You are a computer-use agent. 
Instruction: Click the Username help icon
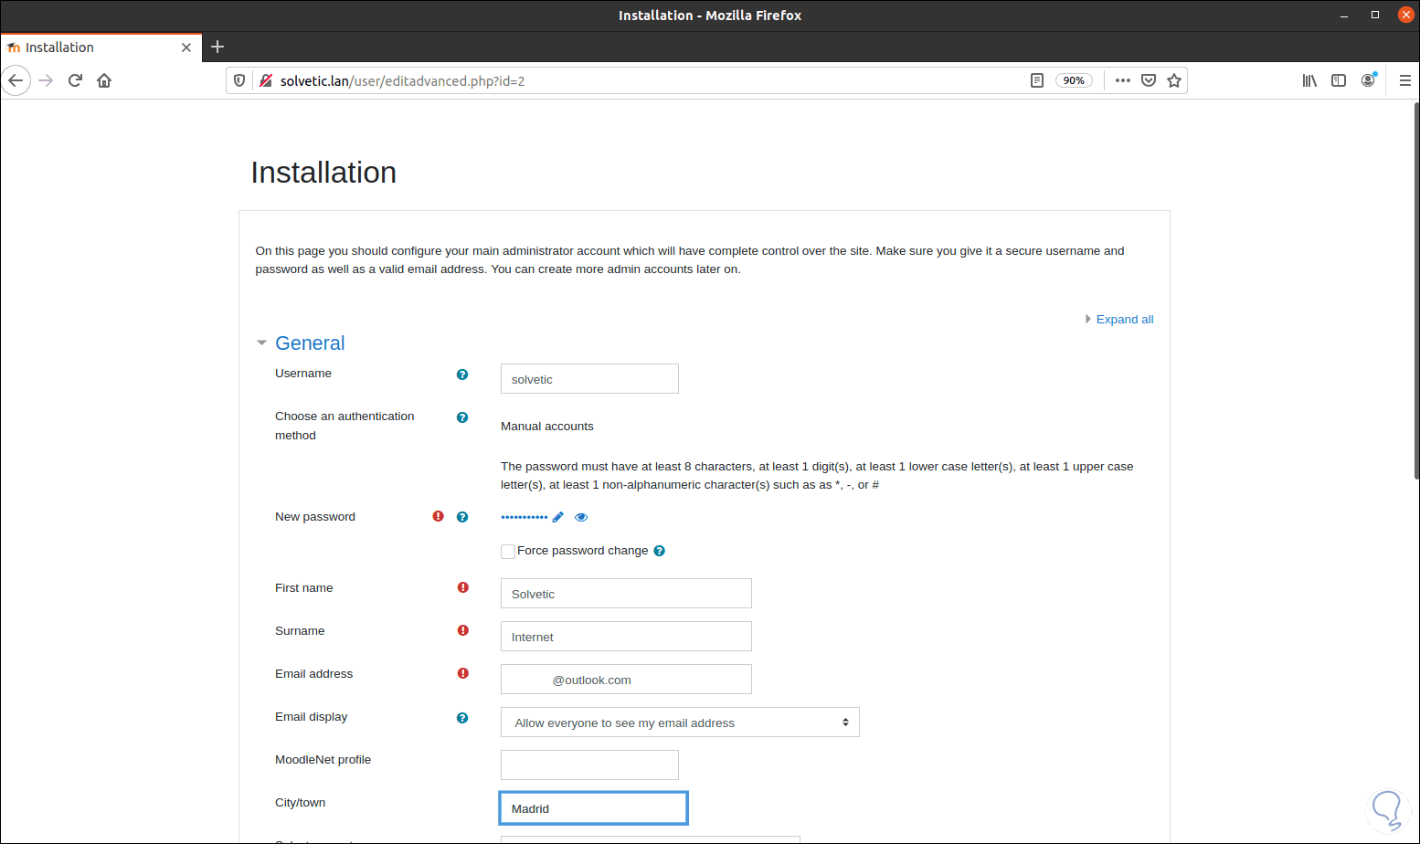(x=462, y=375)
